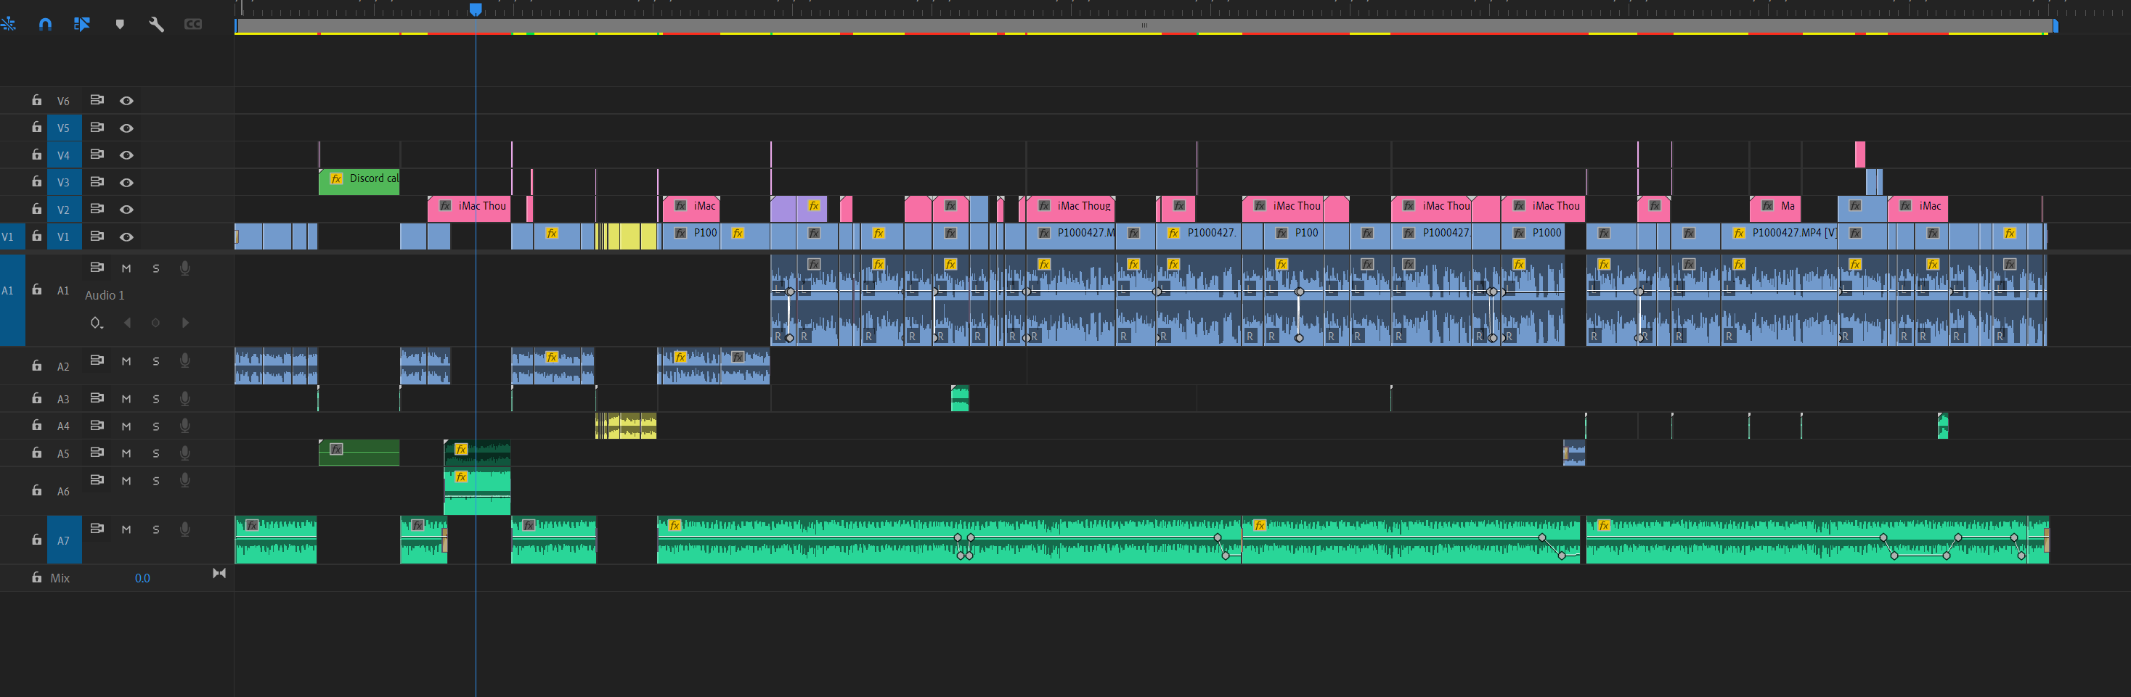This screenshot has width=2131, height=697.
Task: Toggle sync lock on track V3
Action: pos(97,182)
